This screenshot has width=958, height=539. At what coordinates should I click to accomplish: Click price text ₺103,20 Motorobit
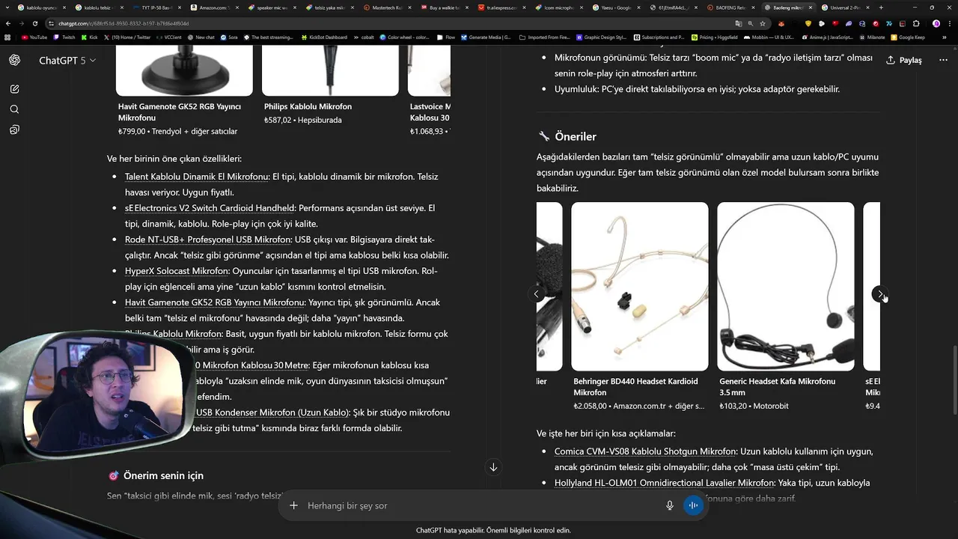click(x=754, y=406)
